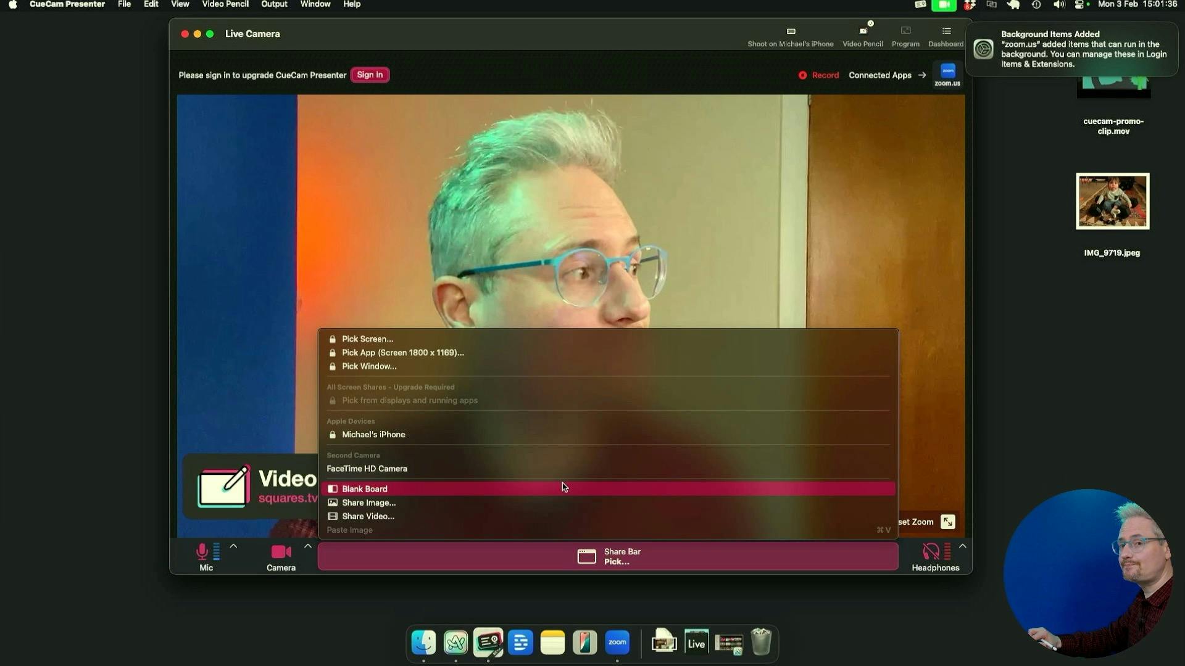Click the Reset Zoom expand icon
Screen dimensions: 1185x666
[x=947, y=522]
